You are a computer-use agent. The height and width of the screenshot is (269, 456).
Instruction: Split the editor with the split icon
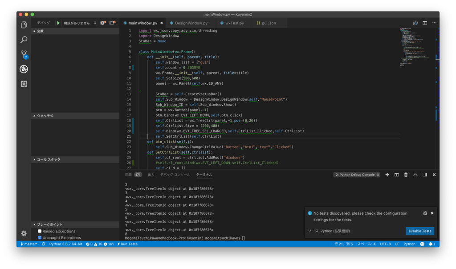pos(425,23)
